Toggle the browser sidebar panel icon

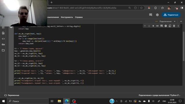point(182,8)
